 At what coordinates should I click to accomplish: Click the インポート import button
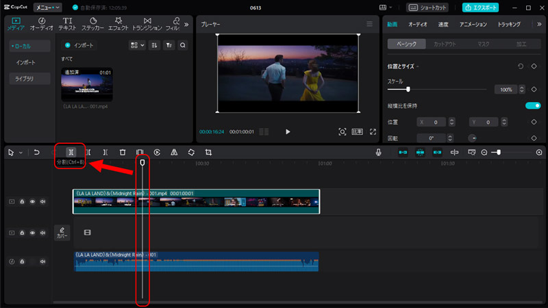coord(79,45)
